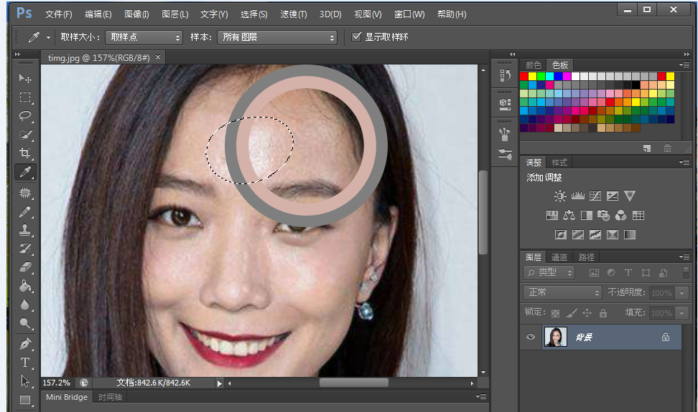Screen dimensions: 698x412
Task: Toggle lock position icon
Action: click(x=587, y=313)
